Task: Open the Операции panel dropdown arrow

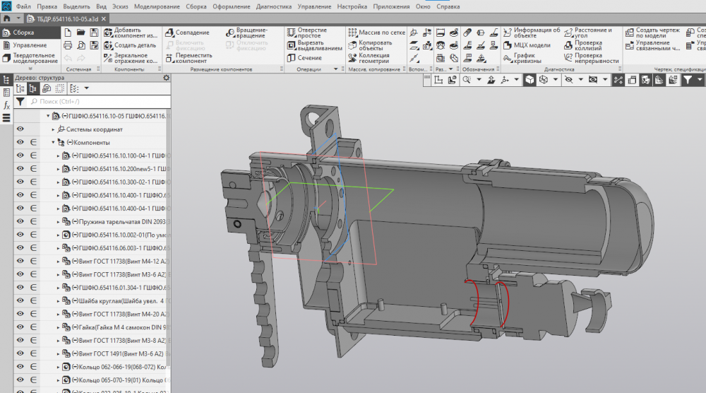Action: point(335,69)
